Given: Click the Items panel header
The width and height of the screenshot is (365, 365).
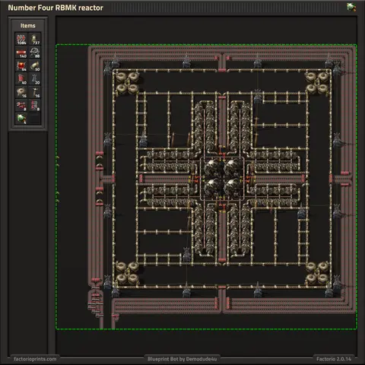Looking at the screenshot, I should pos(28,26).
